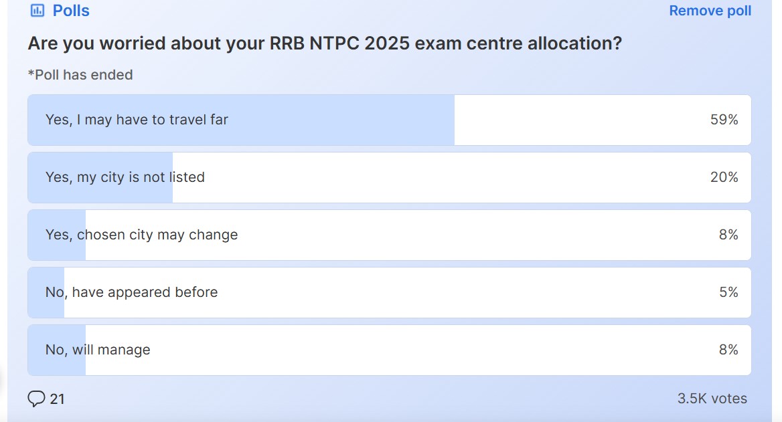
Task: Click the '*Poll has ended' notice
Action: [x=80, y=74]
